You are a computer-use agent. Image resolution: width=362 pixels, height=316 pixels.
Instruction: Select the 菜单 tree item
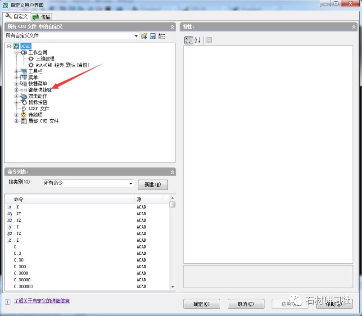(33, 77)
